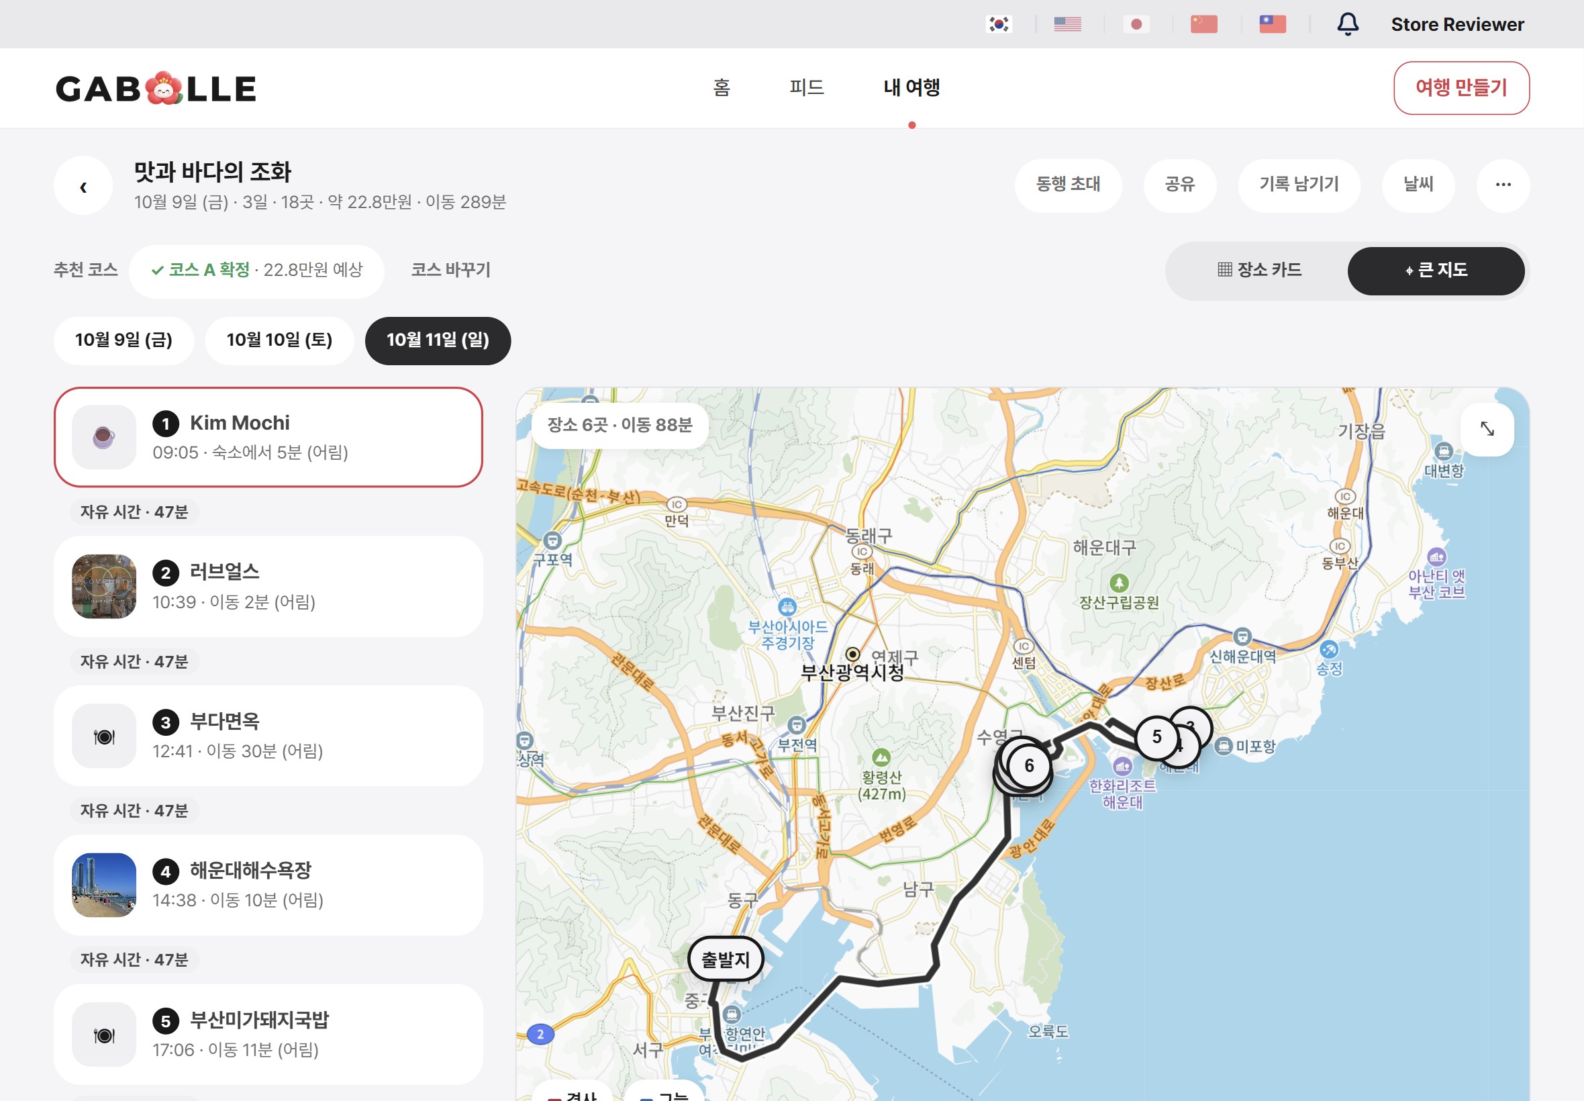1584x1101 pixels.
Task: Click the 장산구립공원 park icon on map
Action: (x=1118, y=583)
